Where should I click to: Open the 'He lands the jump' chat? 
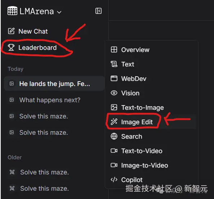[x=54, y=83]
